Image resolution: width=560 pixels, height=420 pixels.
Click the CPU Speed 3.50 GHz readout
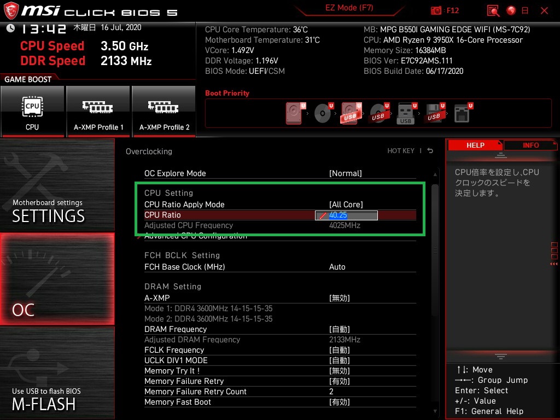84,46
